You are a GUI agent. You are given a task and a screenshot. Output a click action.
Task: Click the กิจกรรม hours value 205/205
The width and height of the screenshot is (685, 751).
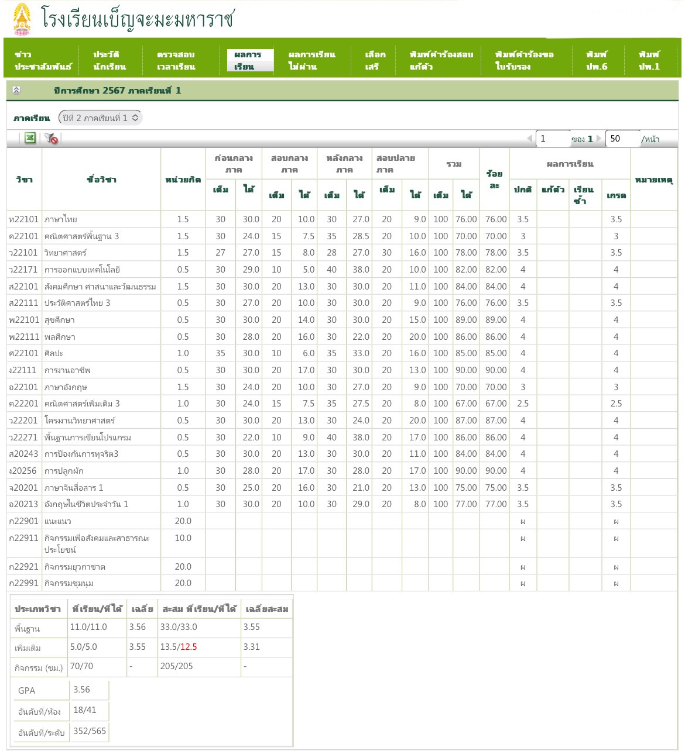point(176,666)
